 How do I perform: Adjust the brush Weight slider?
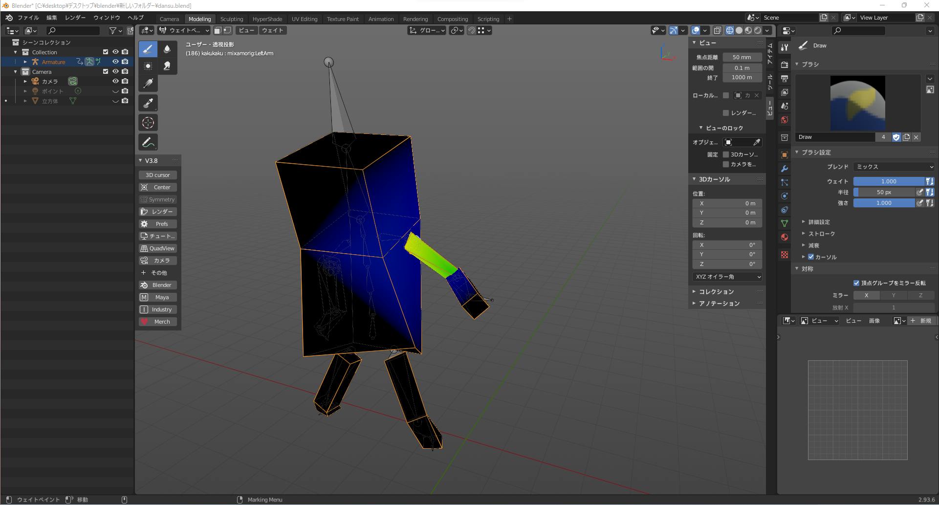coord(889,181)
